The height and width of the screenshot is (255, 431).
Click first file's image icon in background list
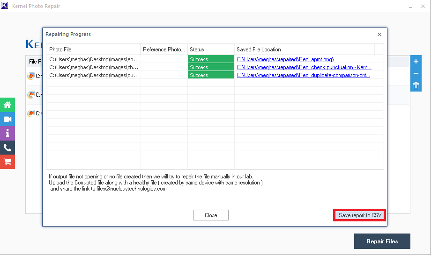(31, 76)
